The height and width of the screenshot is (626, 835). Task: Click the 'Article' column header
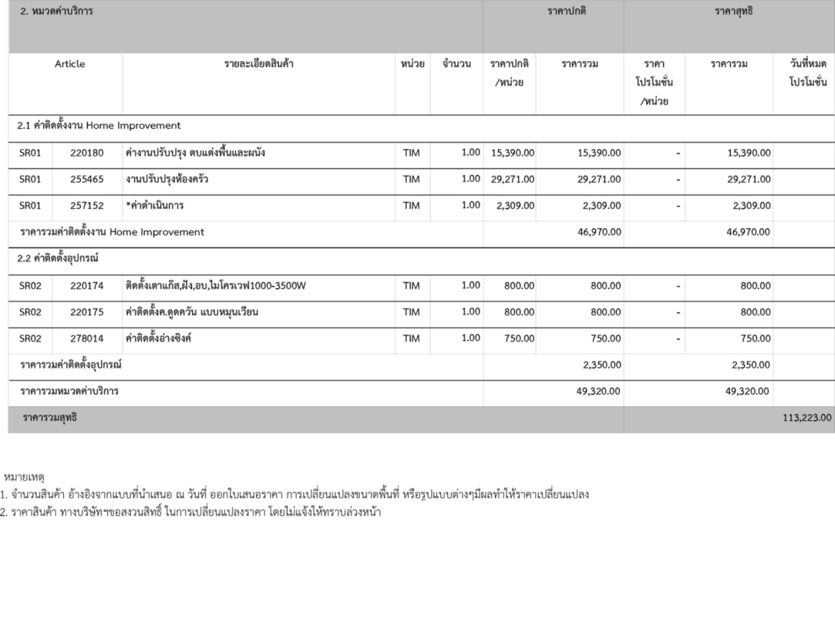(x=70, y=64)
